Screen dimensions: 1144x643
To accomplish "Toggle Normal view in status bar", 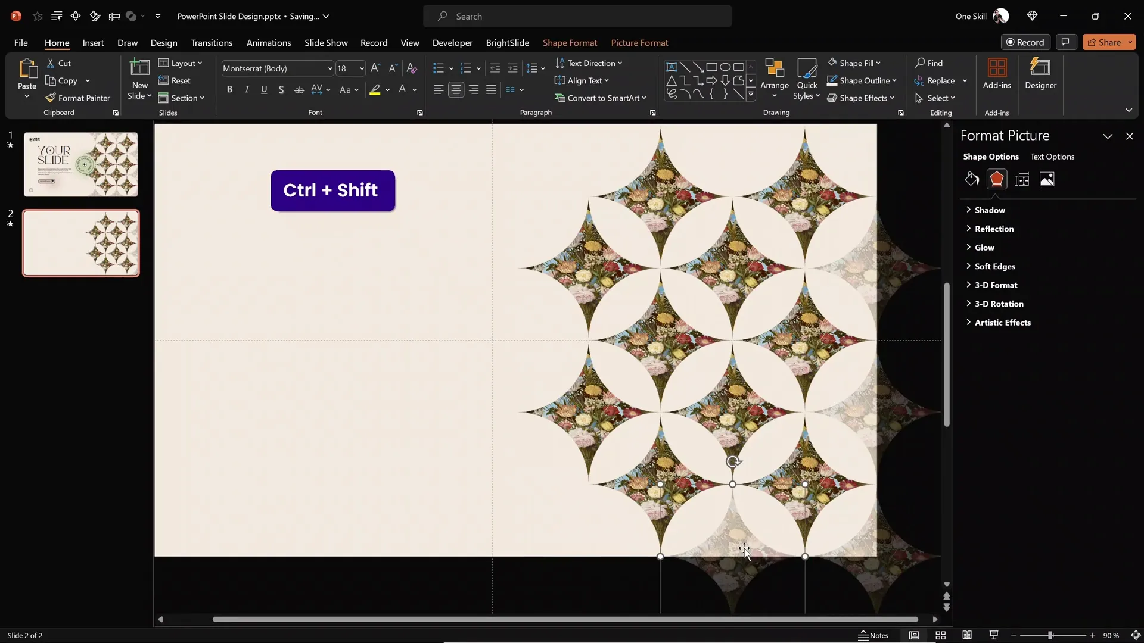I will tap(914, 635).
